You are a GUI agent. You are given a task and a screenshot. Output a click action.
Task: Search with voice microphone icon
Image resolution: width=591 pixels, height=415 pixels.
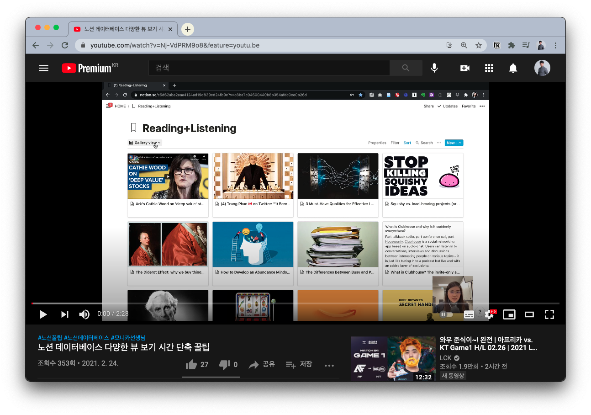pos(434,68)
